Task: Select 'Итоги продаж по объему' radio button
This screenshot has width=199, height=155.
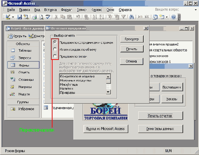Action: tap(55, 49)
